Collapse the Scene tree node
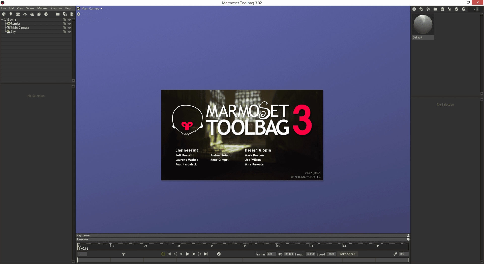This screenshot has height=264, width=484. (2, 20)
